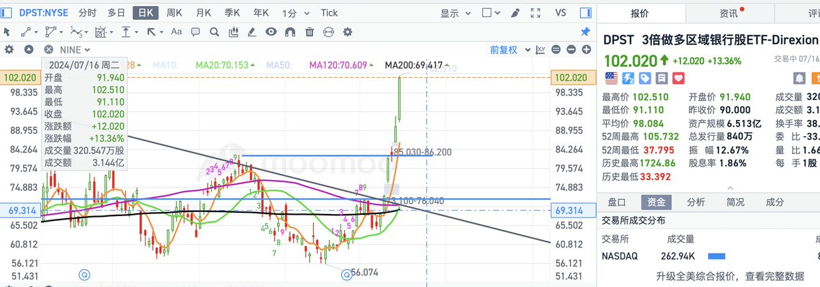Screen dimensions: 820x287
Task: Delete drawings with the trash icon
Action: click(310, 31)
